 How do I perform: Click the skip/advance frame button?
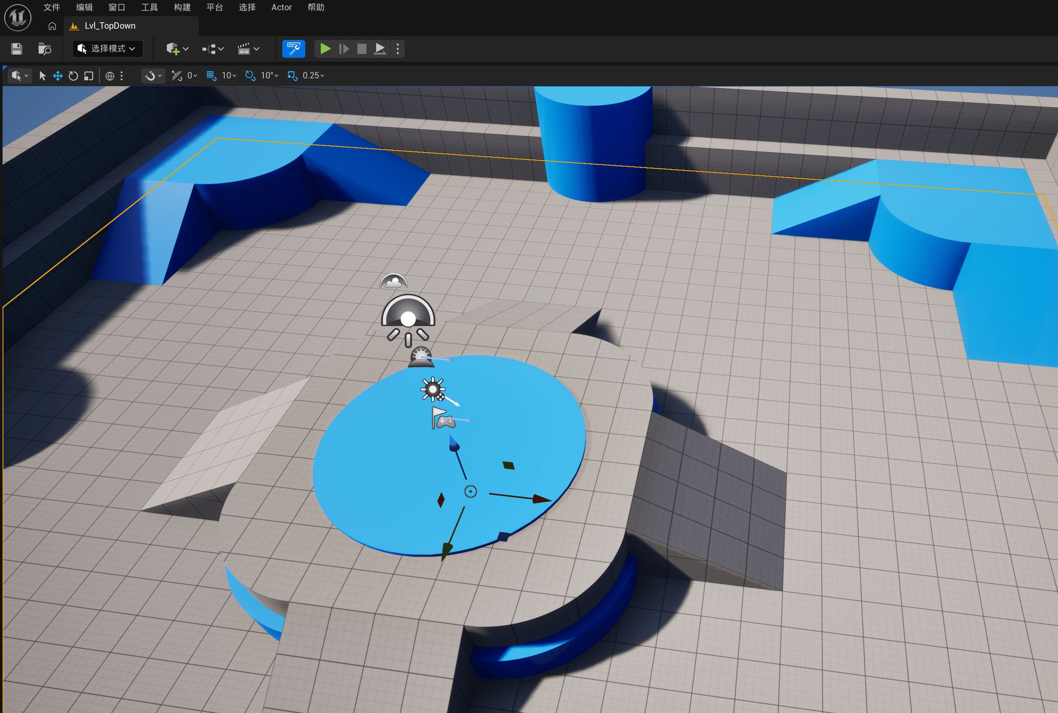point(344,49)
